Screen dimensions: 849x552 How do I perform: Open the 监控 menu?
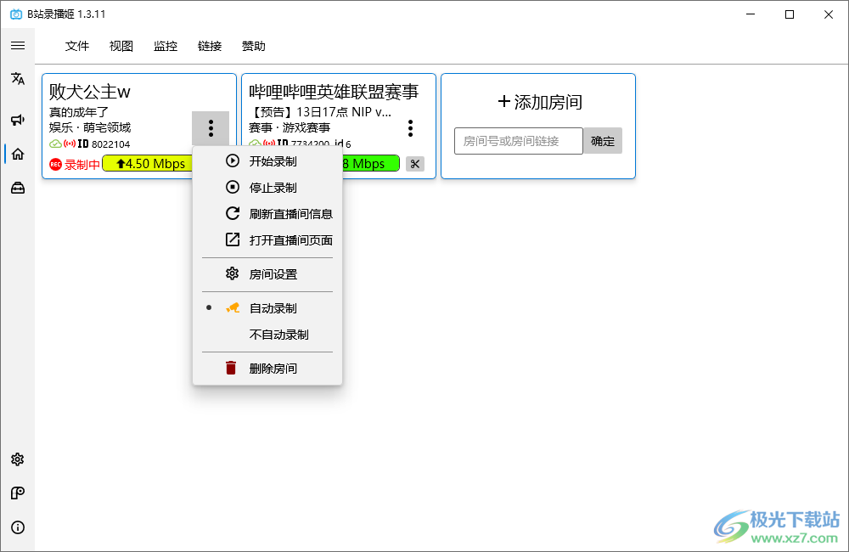click(166, 46)
